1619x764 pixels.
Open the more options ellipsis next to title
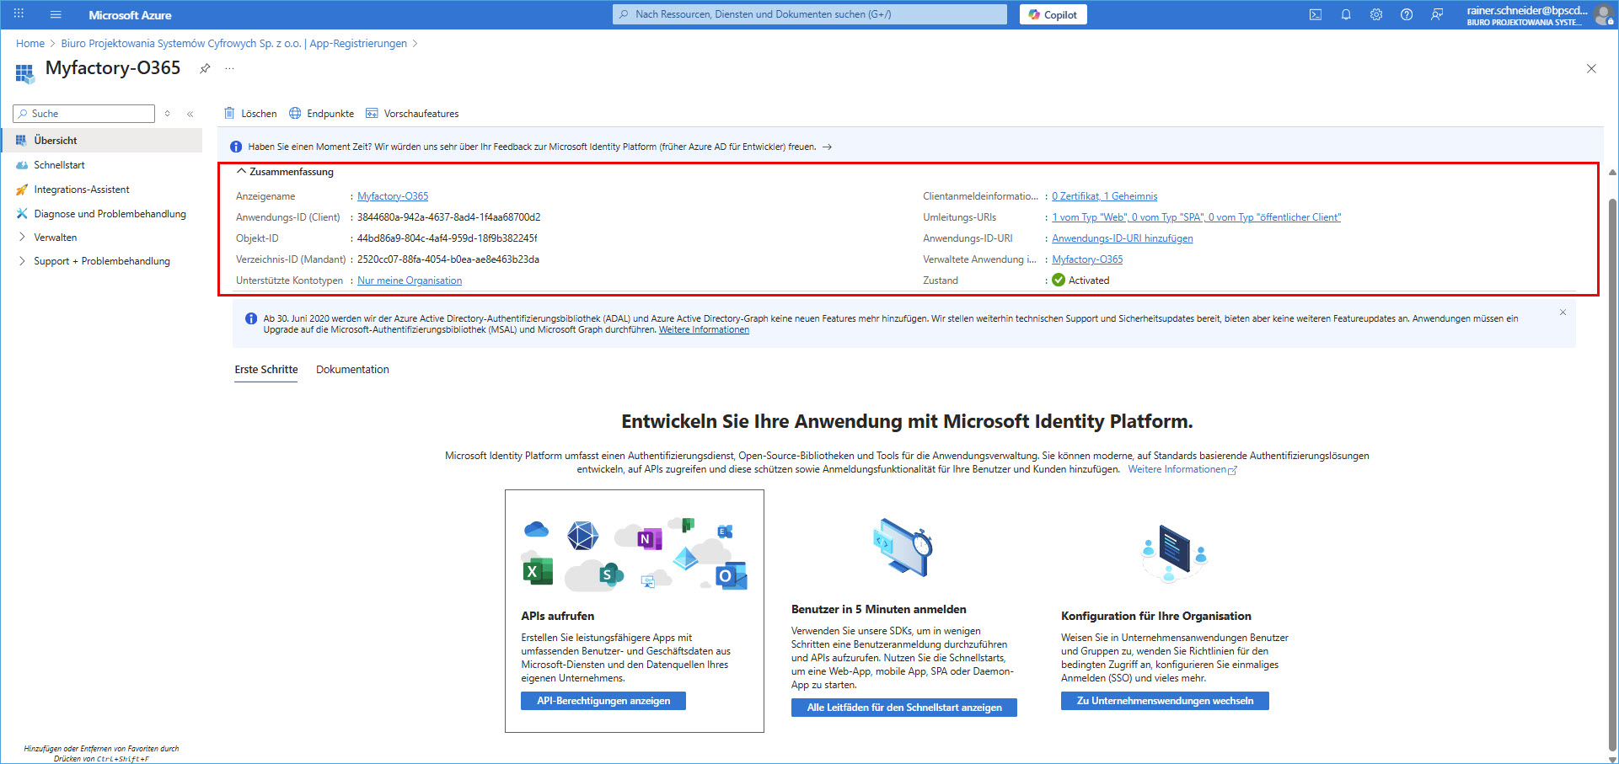pyautogui.click(x=229, y=68)
